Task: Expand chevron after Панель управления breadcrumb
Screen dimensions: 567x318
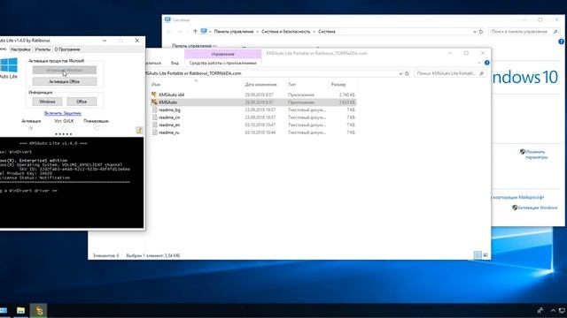Action: pos(258,32)
